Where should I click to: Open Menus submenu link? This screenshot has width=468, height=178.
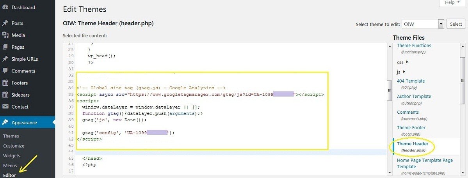click(10, 166)
